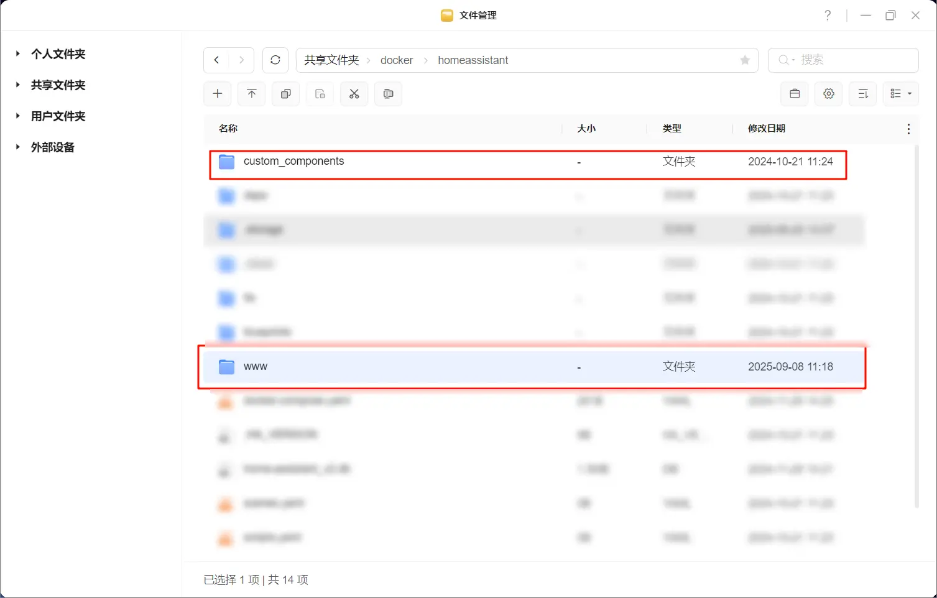Navigate to docker in the breadcrumb path

point(397,60)
